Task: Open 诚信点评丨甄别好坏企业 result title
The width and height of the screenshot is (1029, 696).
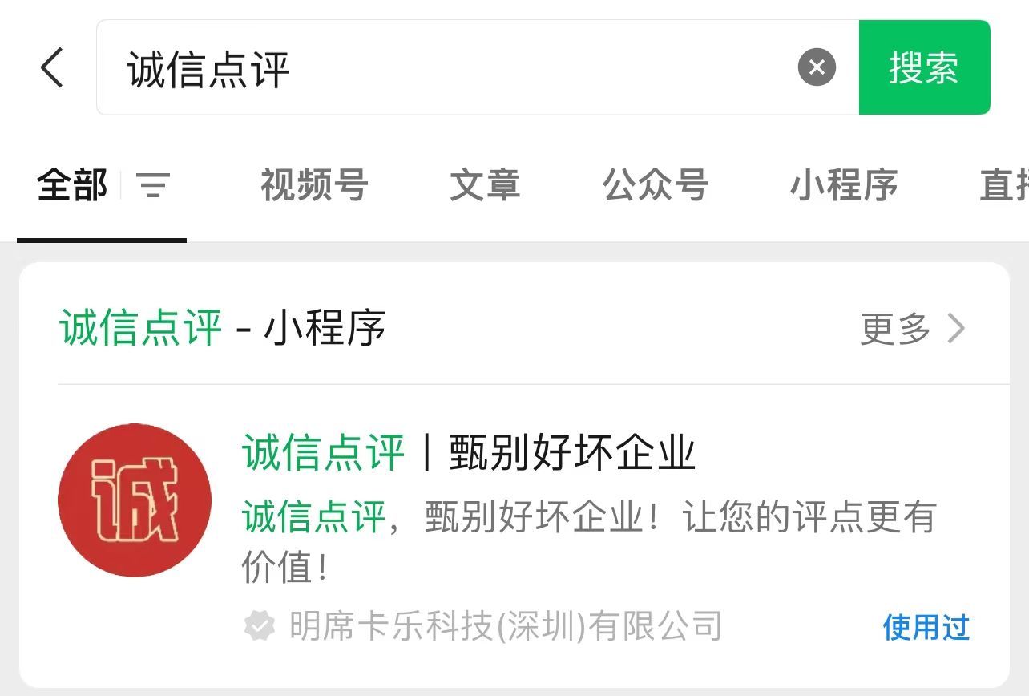Action: [469, 453]
